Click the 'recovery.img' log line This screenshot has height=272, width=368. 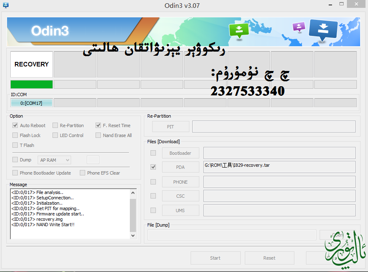click(x=37, y=219)
